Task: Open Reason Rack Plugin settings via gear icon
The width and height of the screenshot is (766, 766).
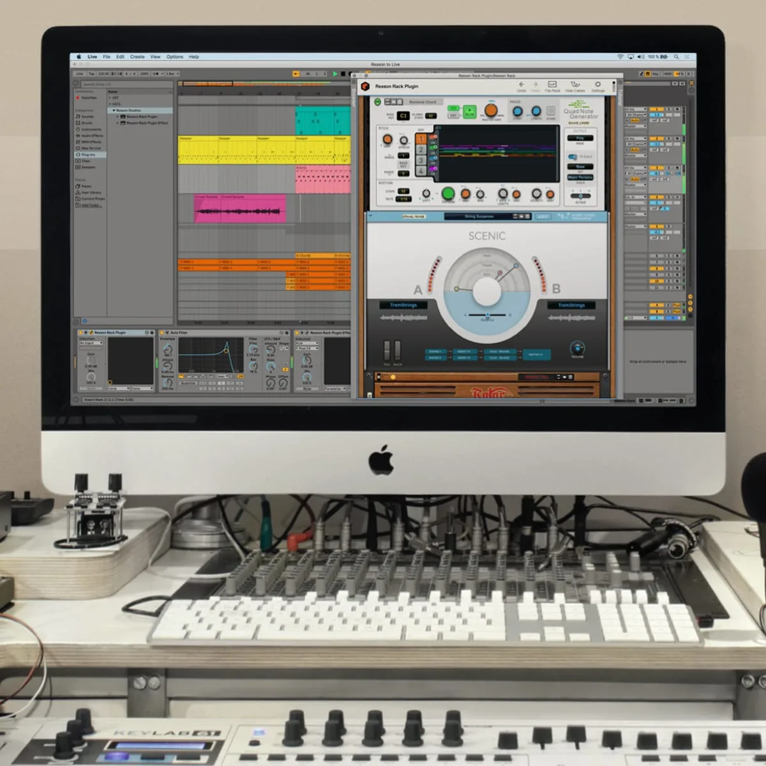Action: (597, 84)
